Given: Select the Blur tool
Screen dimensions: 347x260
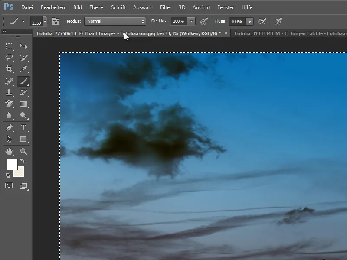Looking at the screenshot, I should [9, 115].
